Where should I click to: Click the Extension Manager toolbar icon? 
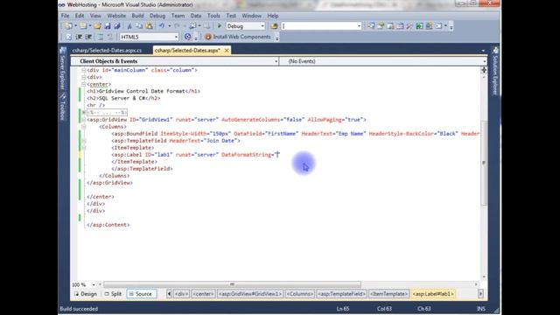pos(430,26)
